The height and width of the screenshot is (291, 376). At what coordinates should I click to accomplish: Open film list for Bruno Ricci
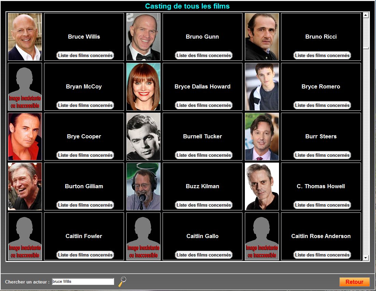322,55
